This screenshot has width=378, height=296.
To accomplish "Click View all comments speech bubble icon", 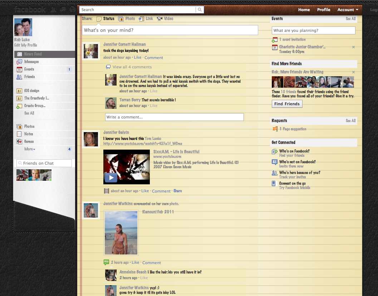I will 108,67.
